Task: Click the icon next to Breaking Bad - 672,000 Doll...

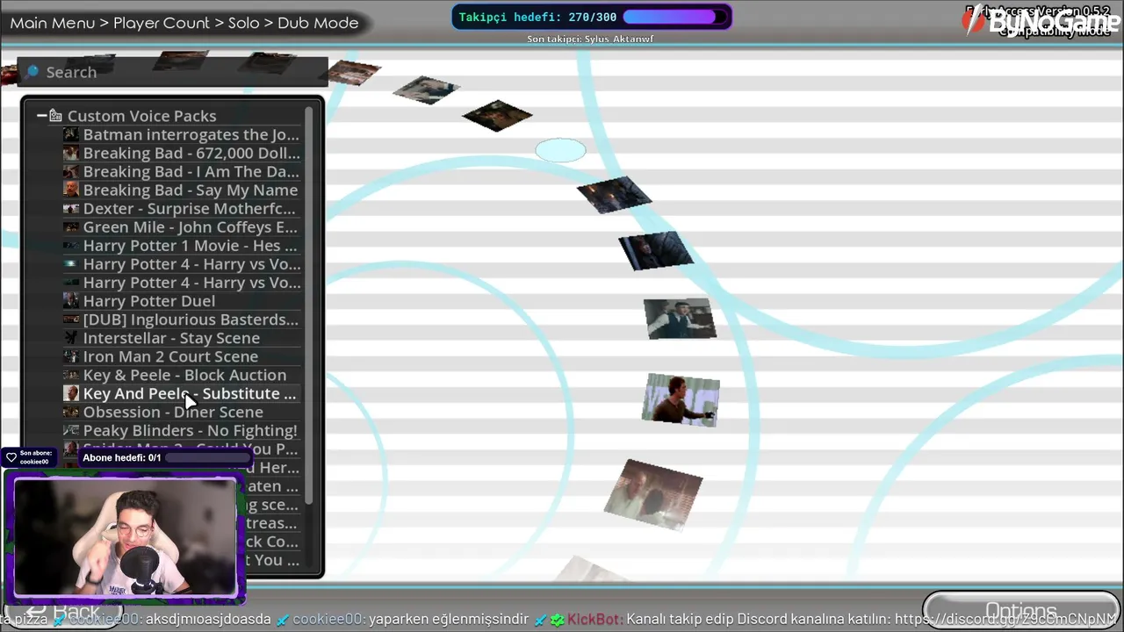Action: pyautogui.click(x=71, y=153)
